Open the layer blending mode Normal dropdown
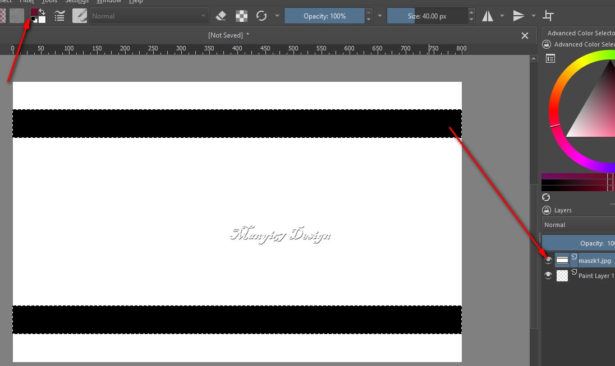Viewport: 615px width, 366px height. click(578, 225)
